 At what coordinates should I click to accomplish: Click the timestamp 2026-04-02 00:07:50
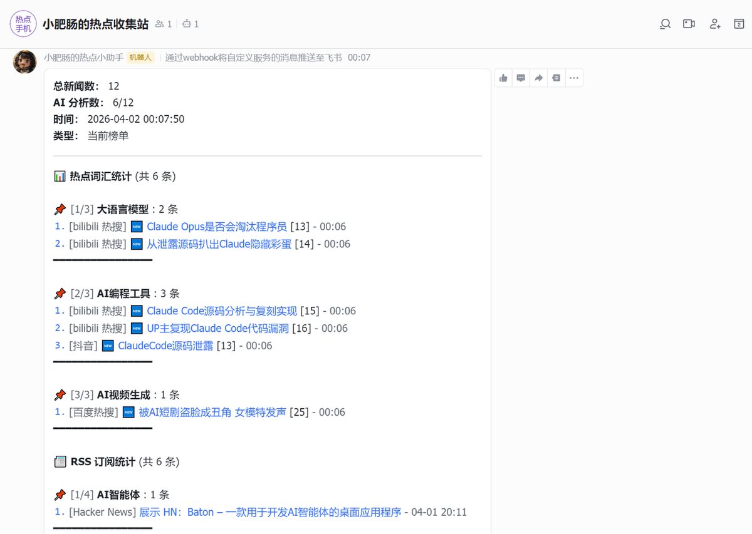coord(136,119)
